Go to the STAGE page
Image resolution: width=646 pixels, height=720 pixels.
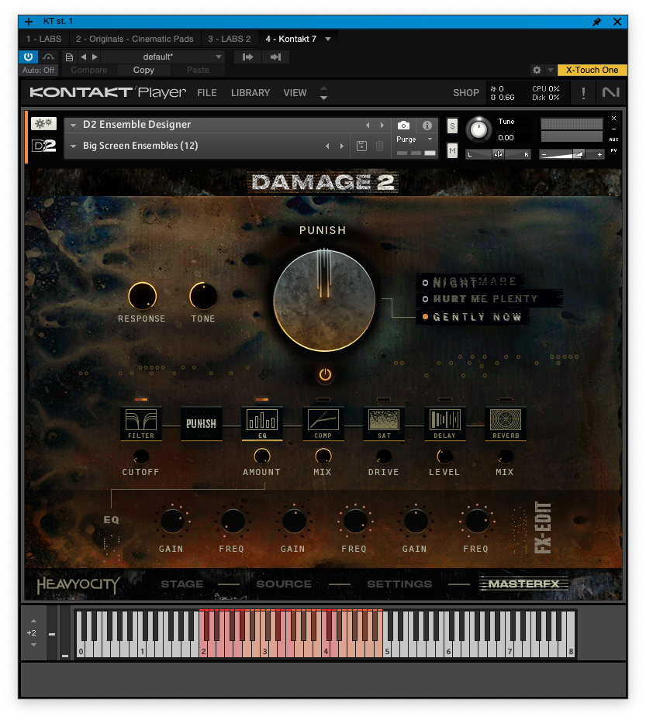coord(182,584)
